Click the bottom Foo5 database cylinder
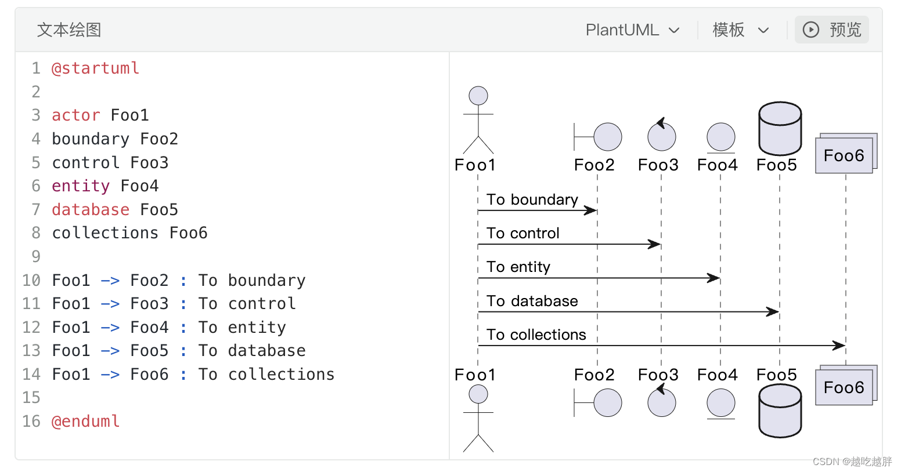 [x=780, y=411]
